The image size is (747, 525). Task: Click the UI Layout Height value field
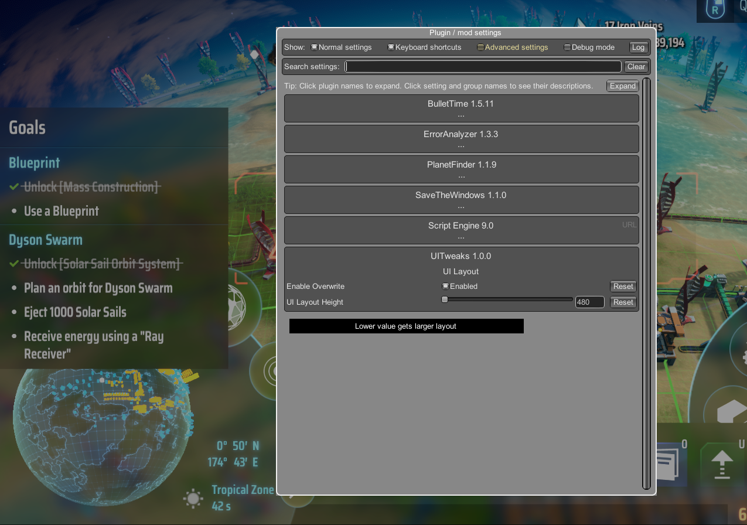[x=589, y=302]
